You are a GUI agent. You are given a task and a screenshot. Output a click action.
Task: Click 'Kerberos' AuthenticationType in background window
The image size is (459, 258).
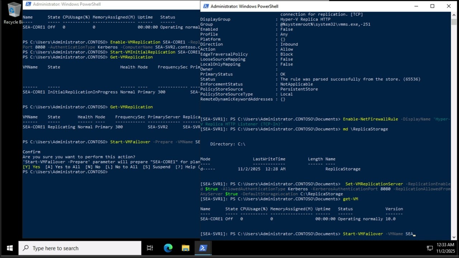coord(108,47)
